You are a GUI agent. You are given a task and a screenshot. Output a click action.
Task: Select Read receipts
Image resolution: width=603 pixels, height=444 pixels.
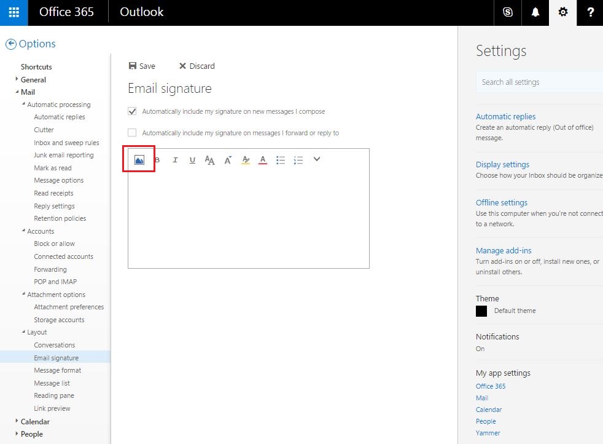(x=53, y=193)
